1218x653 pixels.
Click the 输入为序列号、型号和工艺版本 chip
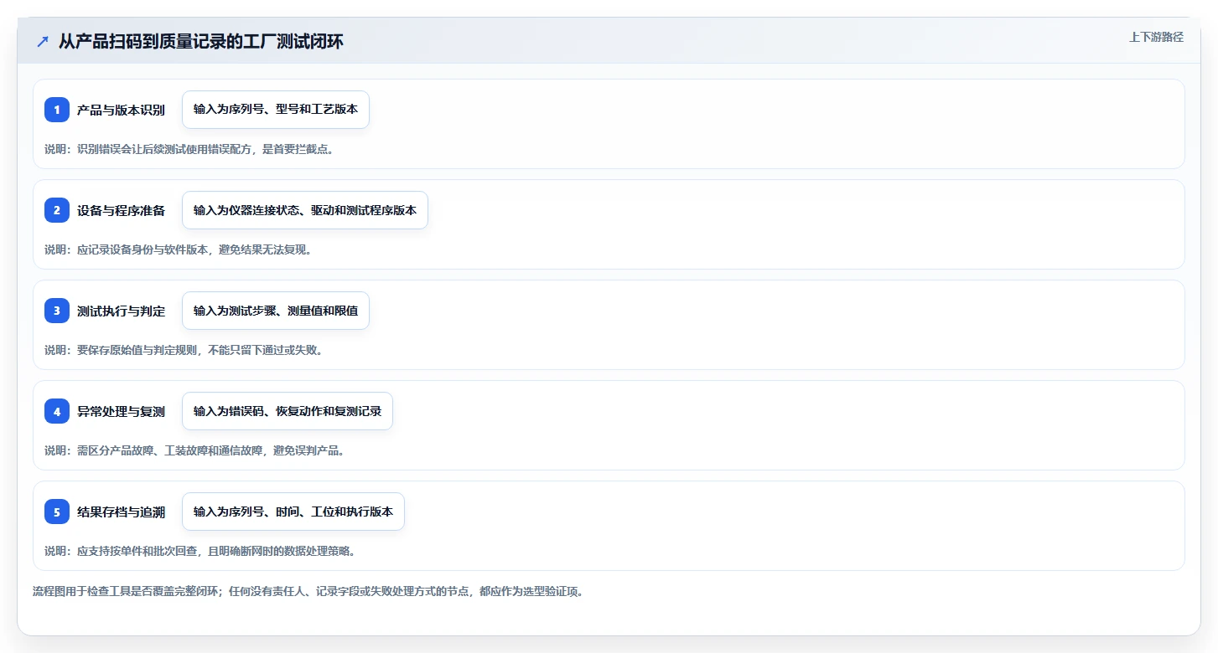tap(276, 110)
